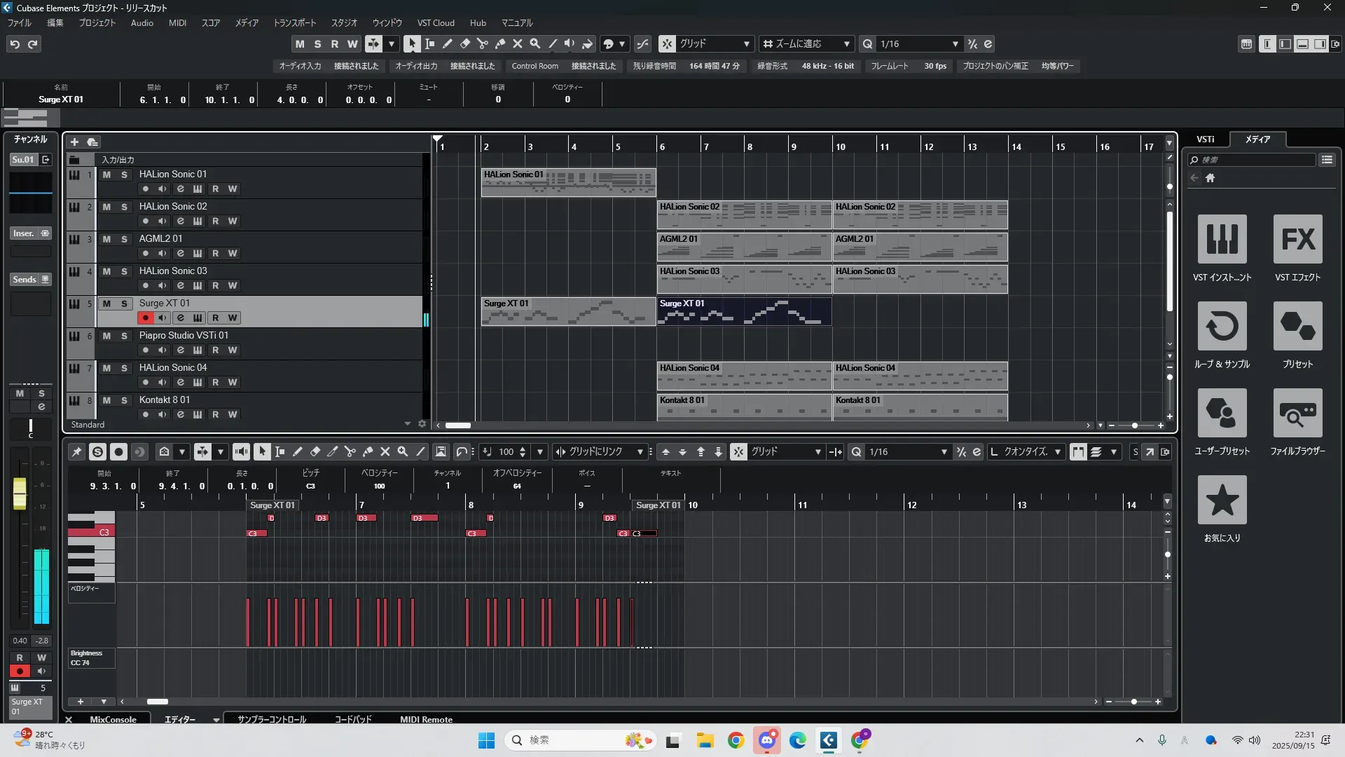Open Loops & Samples media tile
The image size is (1345, 757).
pyautogui.click(x=1222, y=327)
